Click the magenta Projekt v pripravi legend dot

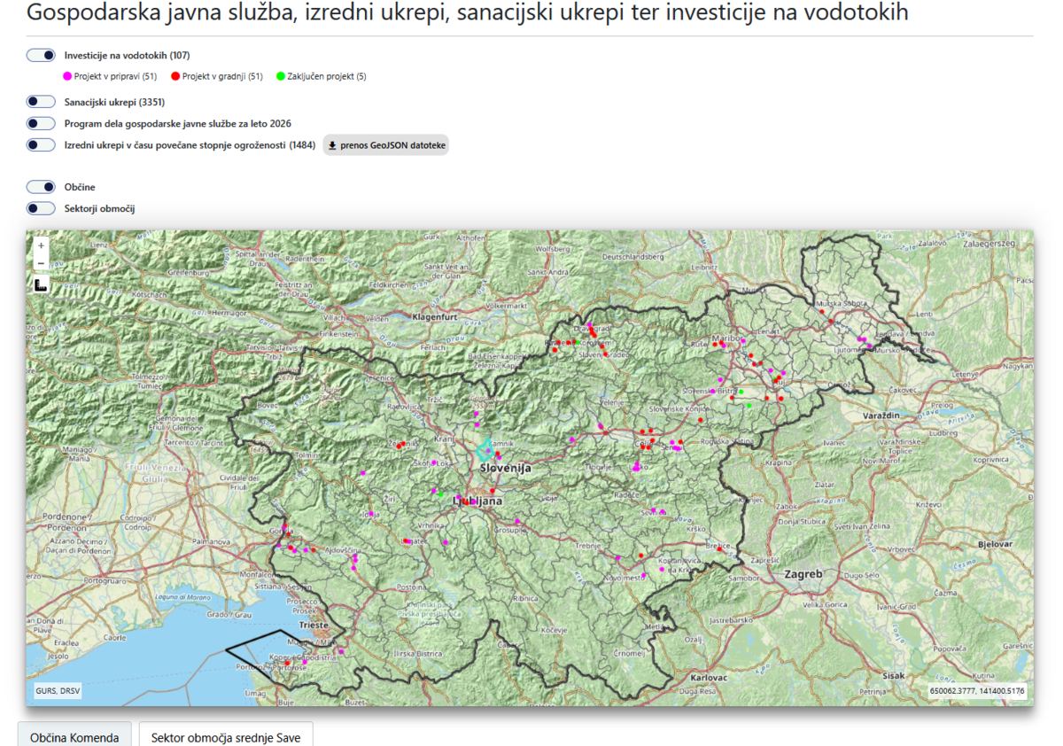tap(69, 76)
